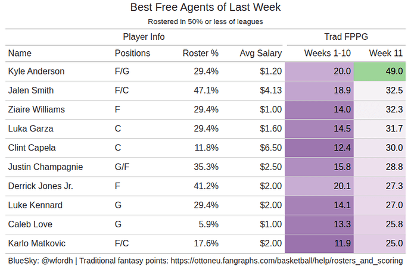Screen dimensions: 411x266
Task: Click the Week 11 column header
Action: [385, 53]
